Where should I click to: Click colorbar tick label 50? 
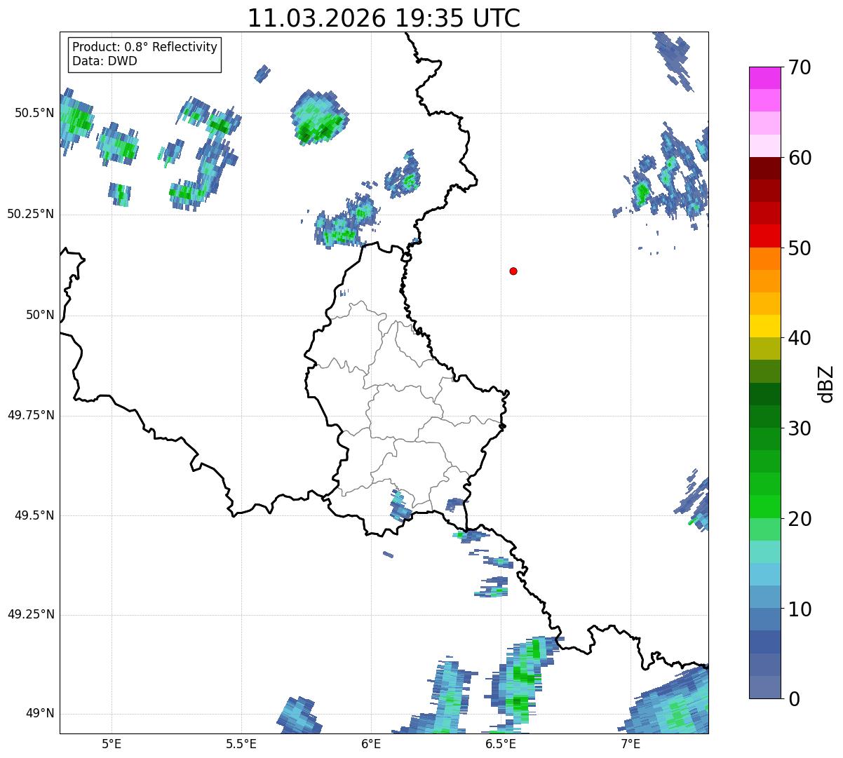800,248
